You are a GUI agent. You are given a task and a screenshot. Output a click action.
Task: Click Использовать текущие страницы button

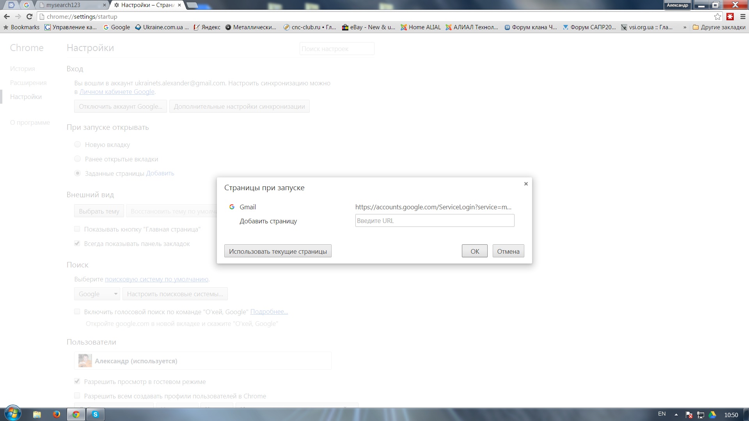[278, 251]
